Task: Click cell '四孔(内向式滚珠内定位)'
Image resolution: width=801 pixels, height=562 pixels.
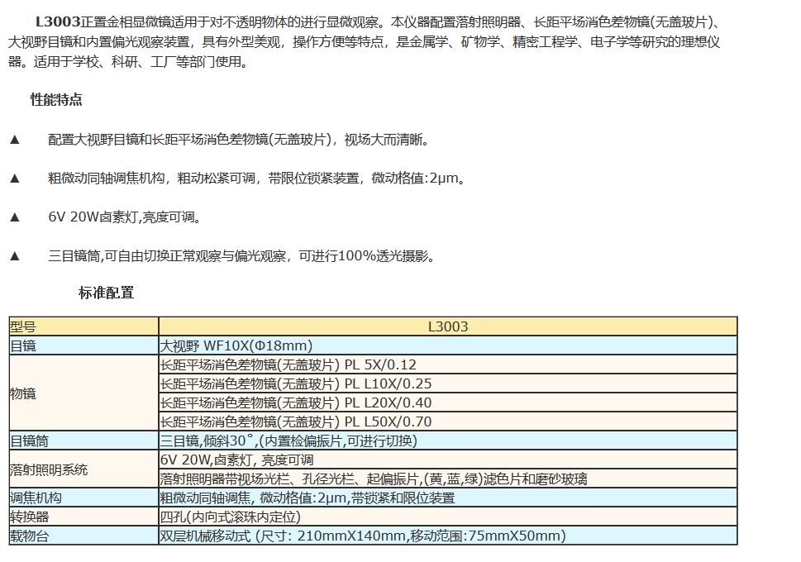Action: (448, 517)
